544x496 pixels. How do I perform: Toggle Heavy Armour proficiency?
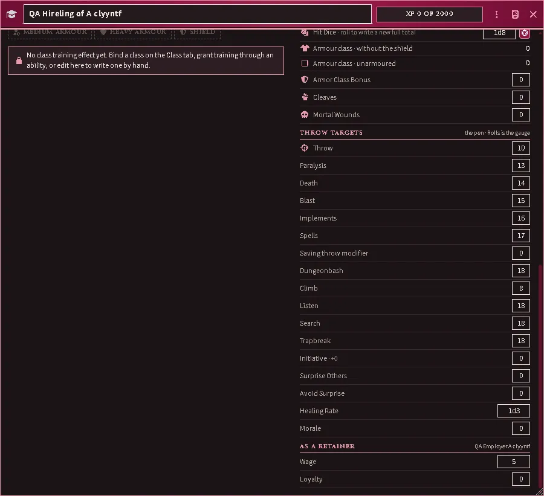pyautogui.click(x=133, y=33)
